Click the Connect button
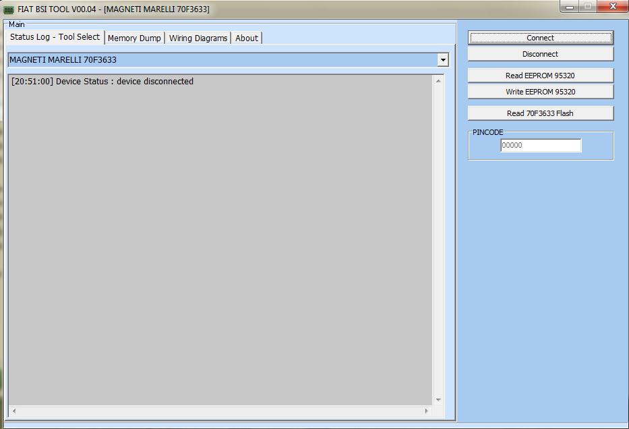This screenshot has width=629, height=429. pyautogui.click(x=540, y=38)
